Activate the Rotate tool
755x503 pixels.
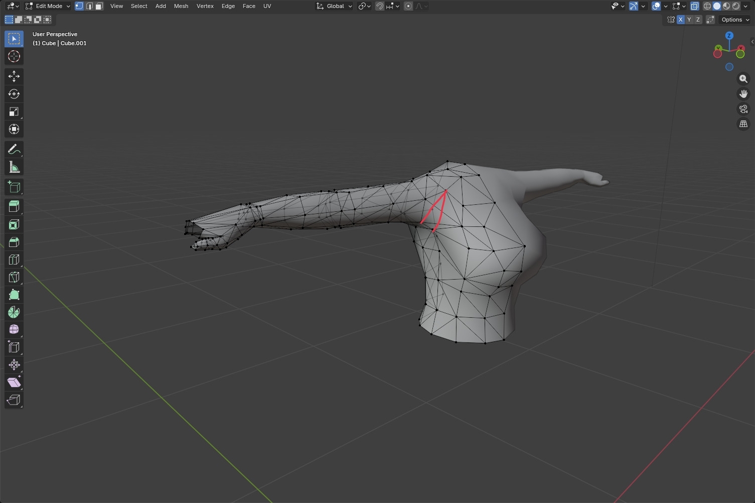point(14,94)
